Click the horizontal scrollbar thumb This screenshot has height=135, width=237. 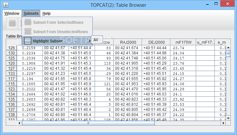[x=88, y=123]
